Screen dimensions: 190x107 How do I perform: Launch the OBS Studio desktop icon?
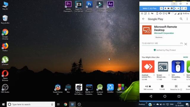coord(5,89)
